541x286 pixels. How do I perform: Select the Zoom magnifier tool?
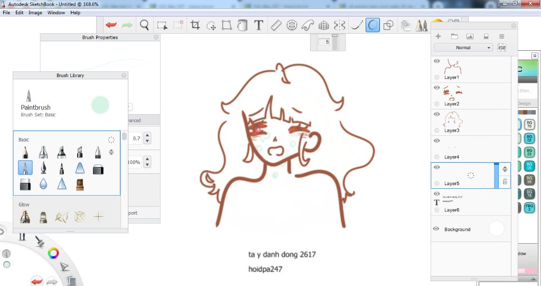144,25
